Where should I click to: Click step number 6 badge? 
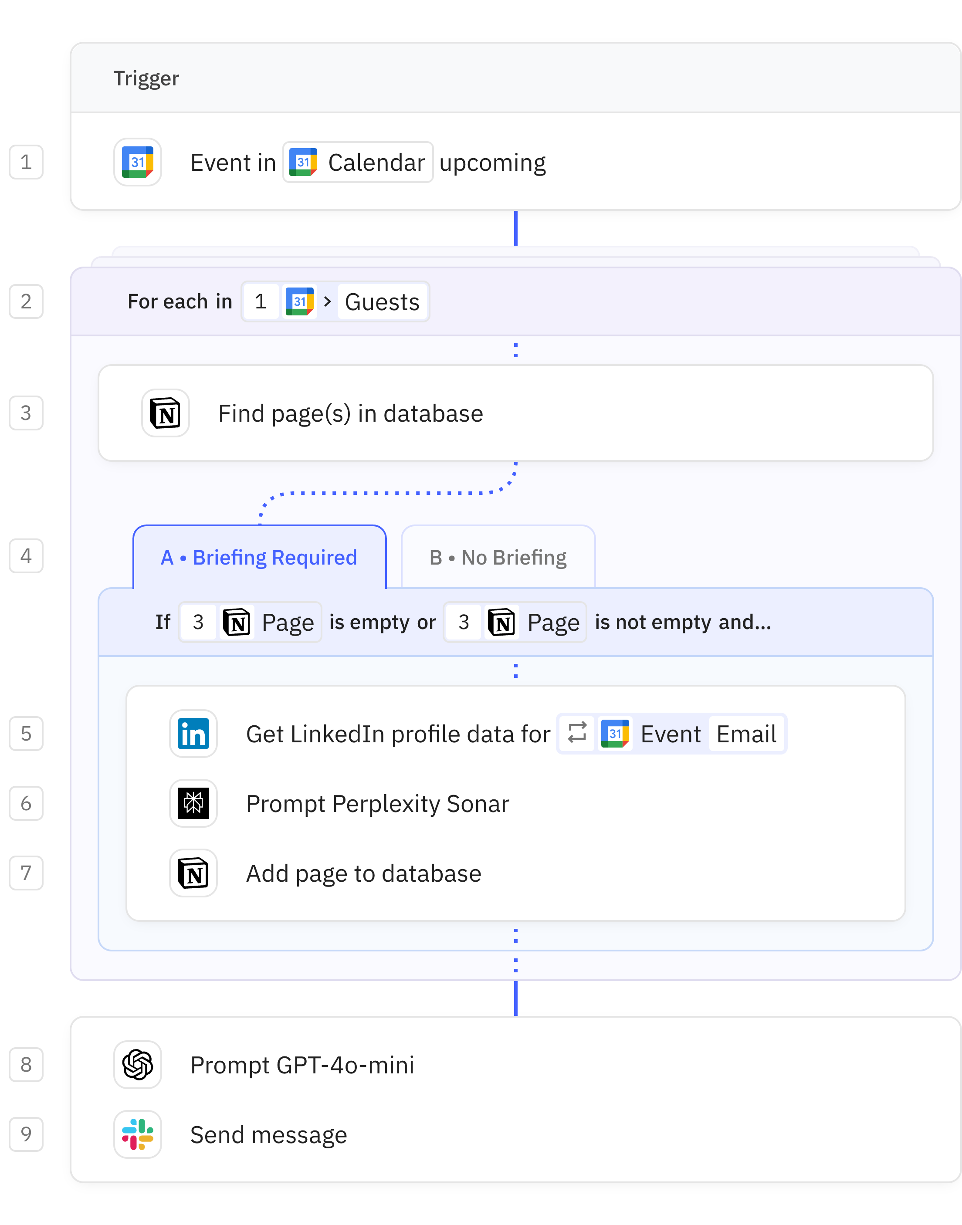tap(26, 803)
